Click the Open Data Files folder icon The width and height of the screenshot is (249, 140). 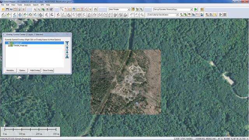coord(3,9)
